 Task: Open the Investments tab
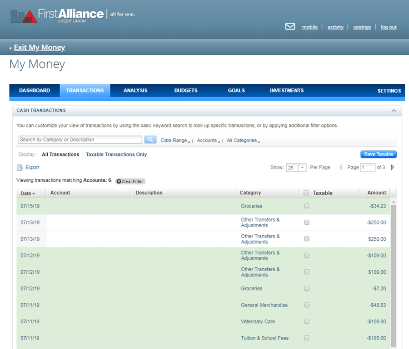point(287,91)
